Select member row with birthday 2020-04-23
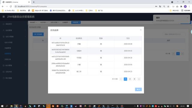Screen dimensions: 192x108 click(96, 71)
